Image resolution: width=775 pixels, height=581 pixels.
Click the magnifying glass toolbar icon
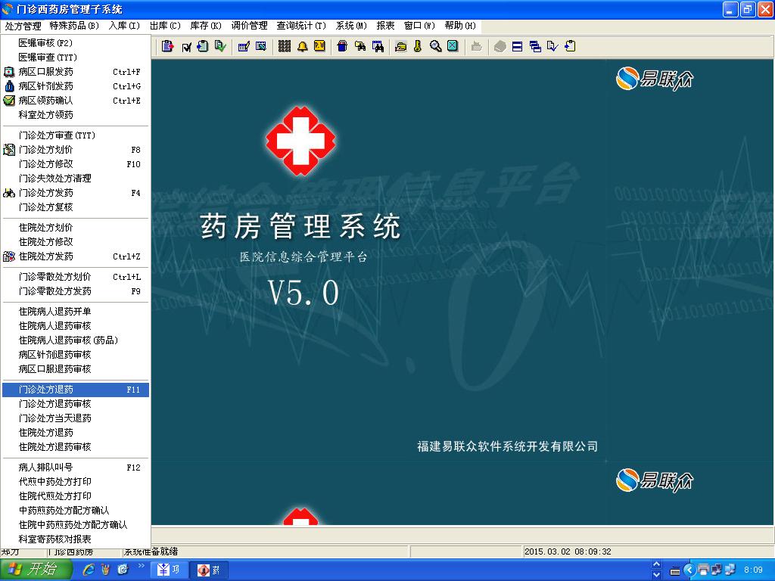pyautogui.click(x=435, y=46)
